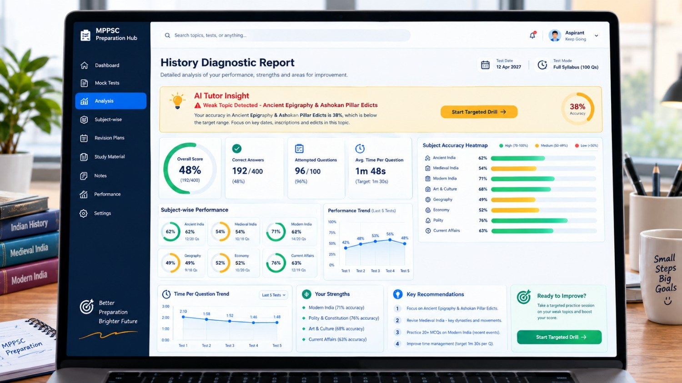Open the notifications bell icon
This screenshot has height=383, width=682.
(532, 35)
